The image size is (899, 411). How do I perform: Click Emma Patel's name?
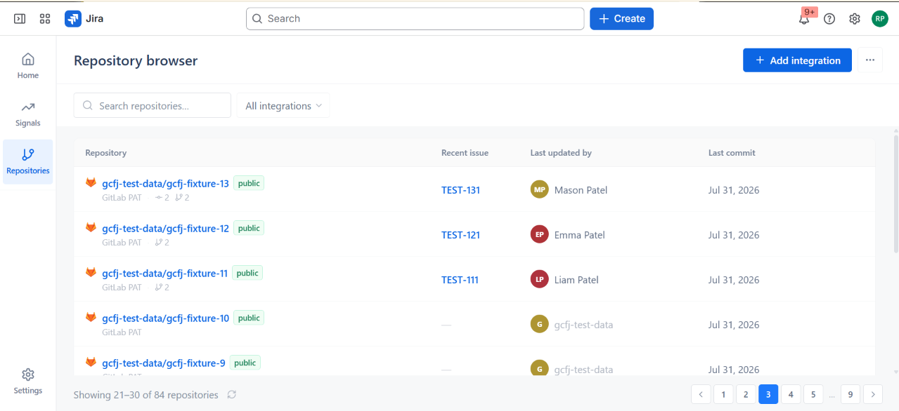pyautogui.click(x=580, y=235)
